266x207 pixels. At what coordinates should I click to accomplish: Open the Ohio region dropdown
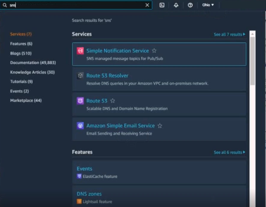(208, 5)
